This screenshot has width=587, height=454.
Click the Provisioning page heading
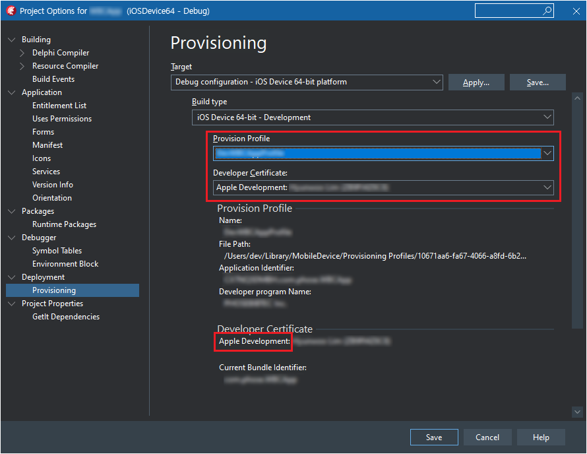pos(218,43)
